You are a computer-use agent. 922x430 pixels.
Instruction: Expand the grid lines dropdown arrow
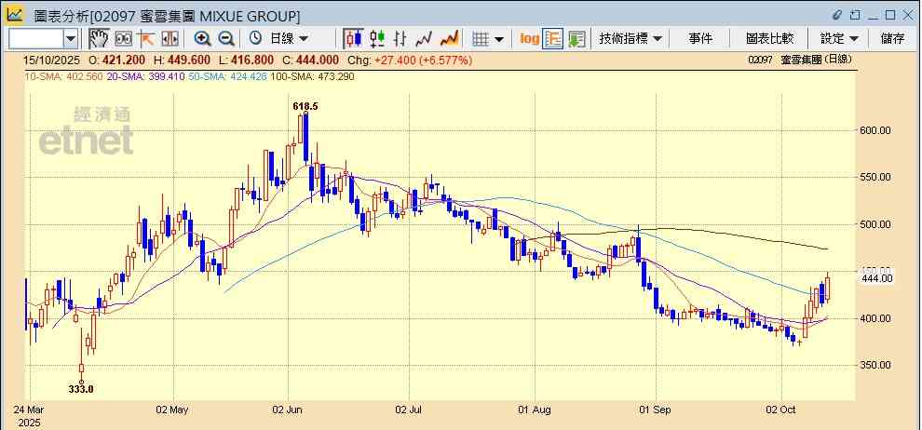pos(499,39)
